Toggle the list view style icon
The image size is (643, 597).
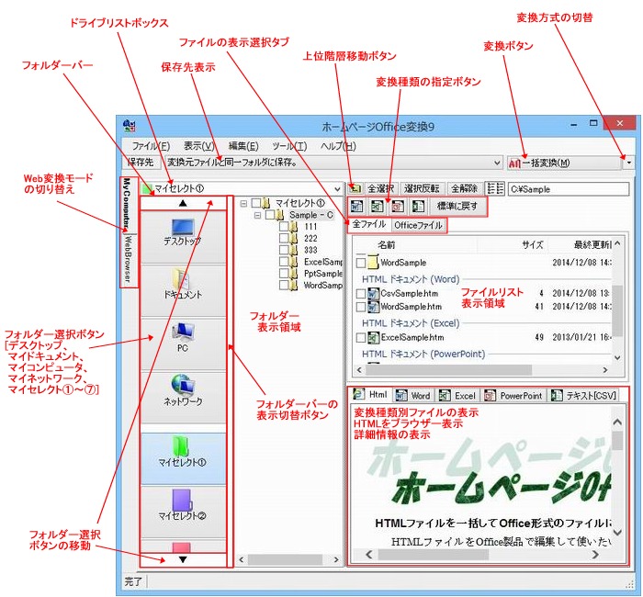(x=495, y=188)
